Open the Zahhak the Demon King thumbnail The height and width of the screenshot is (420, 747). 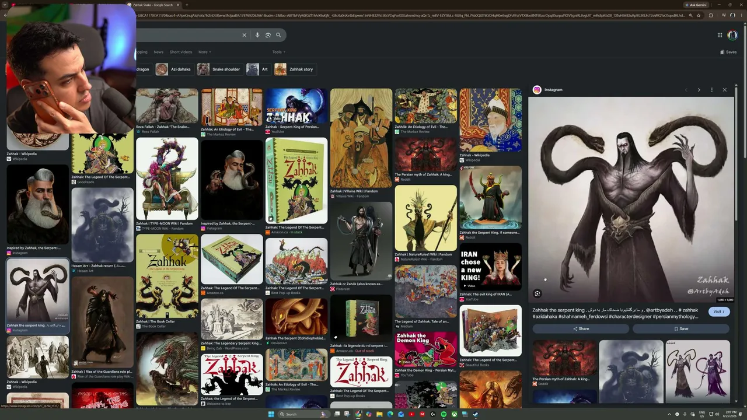coord(426,350)
